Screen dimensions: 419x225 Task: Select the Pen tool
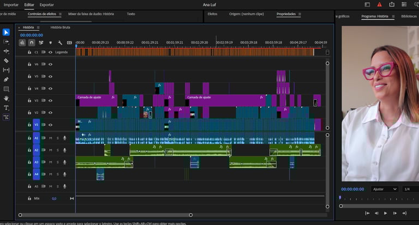point(7,80)
